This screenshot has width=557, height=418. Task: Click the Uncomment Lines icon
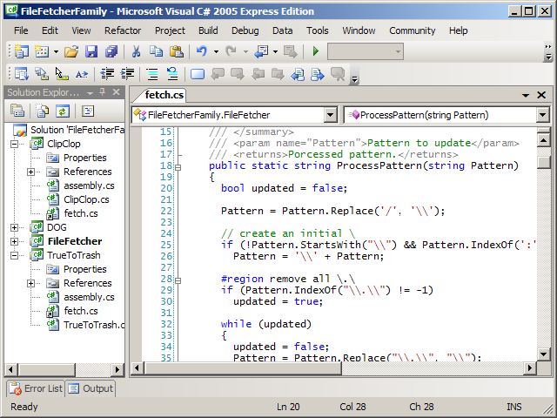tap(172, 74)
